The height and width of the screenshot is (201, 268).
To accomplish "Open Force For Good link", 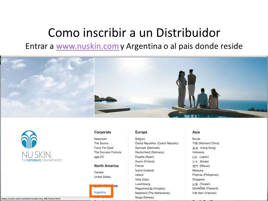I will click(104, 148).
